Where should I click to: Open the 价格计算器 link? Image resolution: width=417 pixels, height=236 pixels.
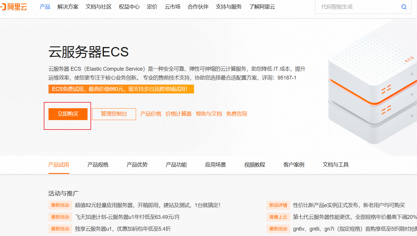pos(179,114)
